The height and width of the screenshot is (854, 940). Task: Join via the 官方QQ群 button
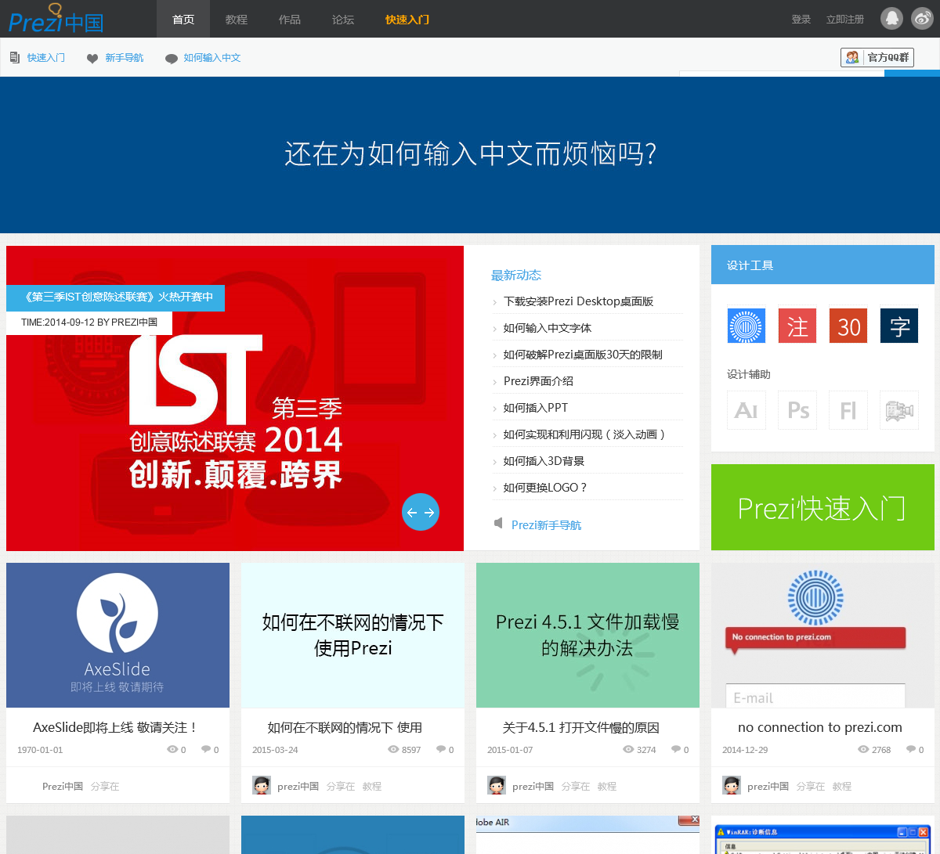coord(877,57)
